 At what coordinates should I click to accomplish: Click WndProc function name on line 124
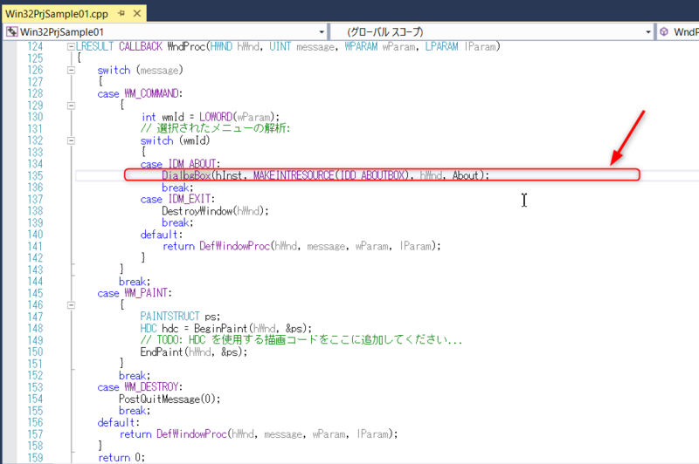click(x=186, y=46)
